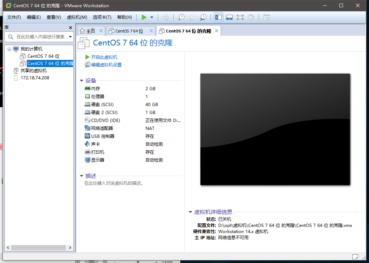Viewport: 369px width, 263px height.
Task: Click the description text field placeholder
Action: (x=114, y=183)
